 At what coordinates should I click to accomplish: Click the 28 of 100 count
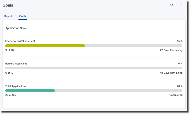coord(11,95)
